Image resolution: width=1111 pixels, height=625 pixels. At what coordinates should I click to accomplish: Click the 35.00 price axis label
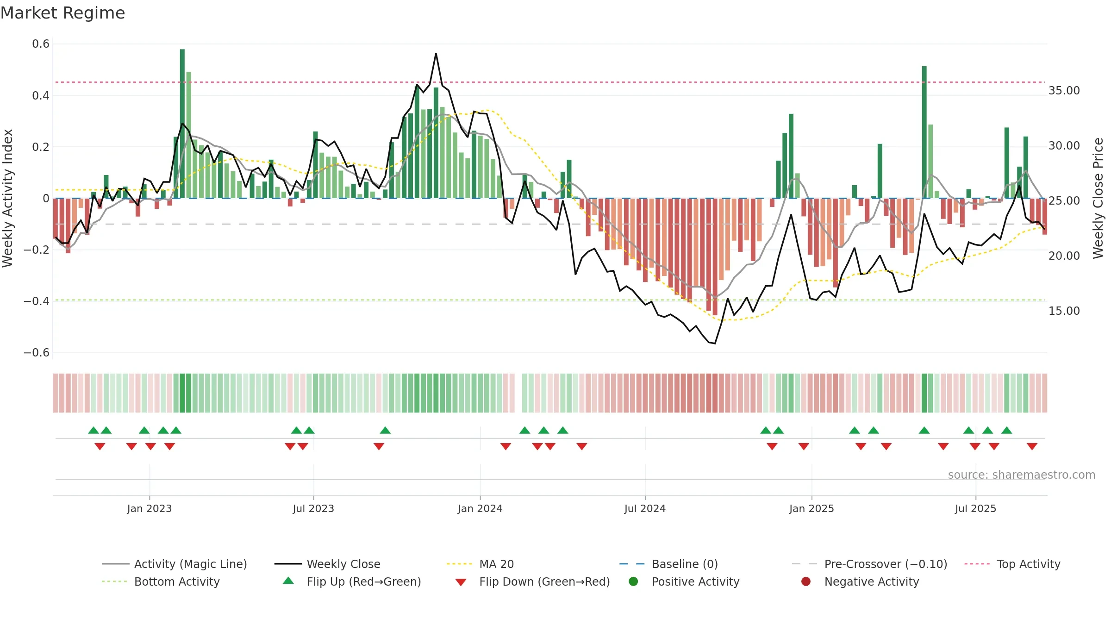tap(1064, 90)
